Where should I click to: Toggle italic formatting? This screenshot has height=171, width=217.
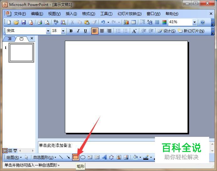[x=78, y=31]
